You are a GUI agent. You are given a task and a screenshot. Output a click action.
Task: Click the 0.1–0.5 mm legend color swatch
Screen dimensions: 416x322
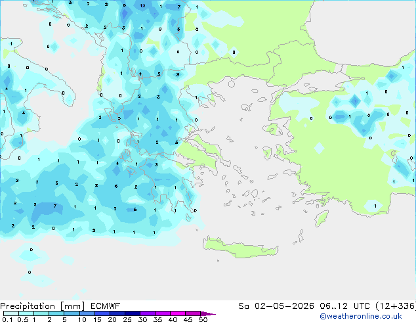[11, 313]
